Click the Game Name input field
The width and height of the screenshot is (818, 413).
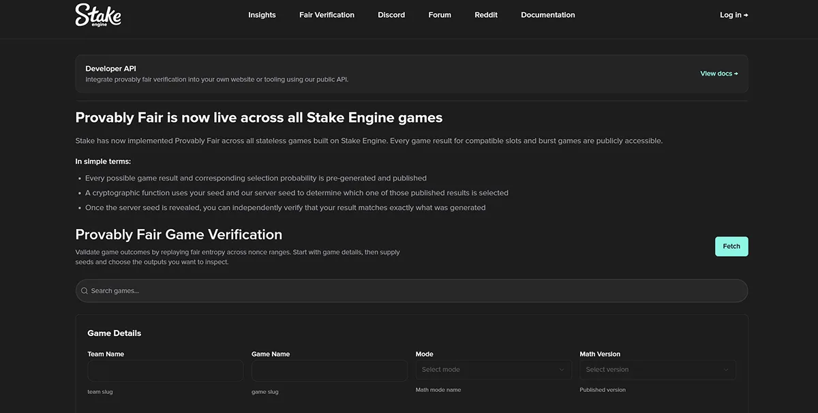tap(329, 371)
